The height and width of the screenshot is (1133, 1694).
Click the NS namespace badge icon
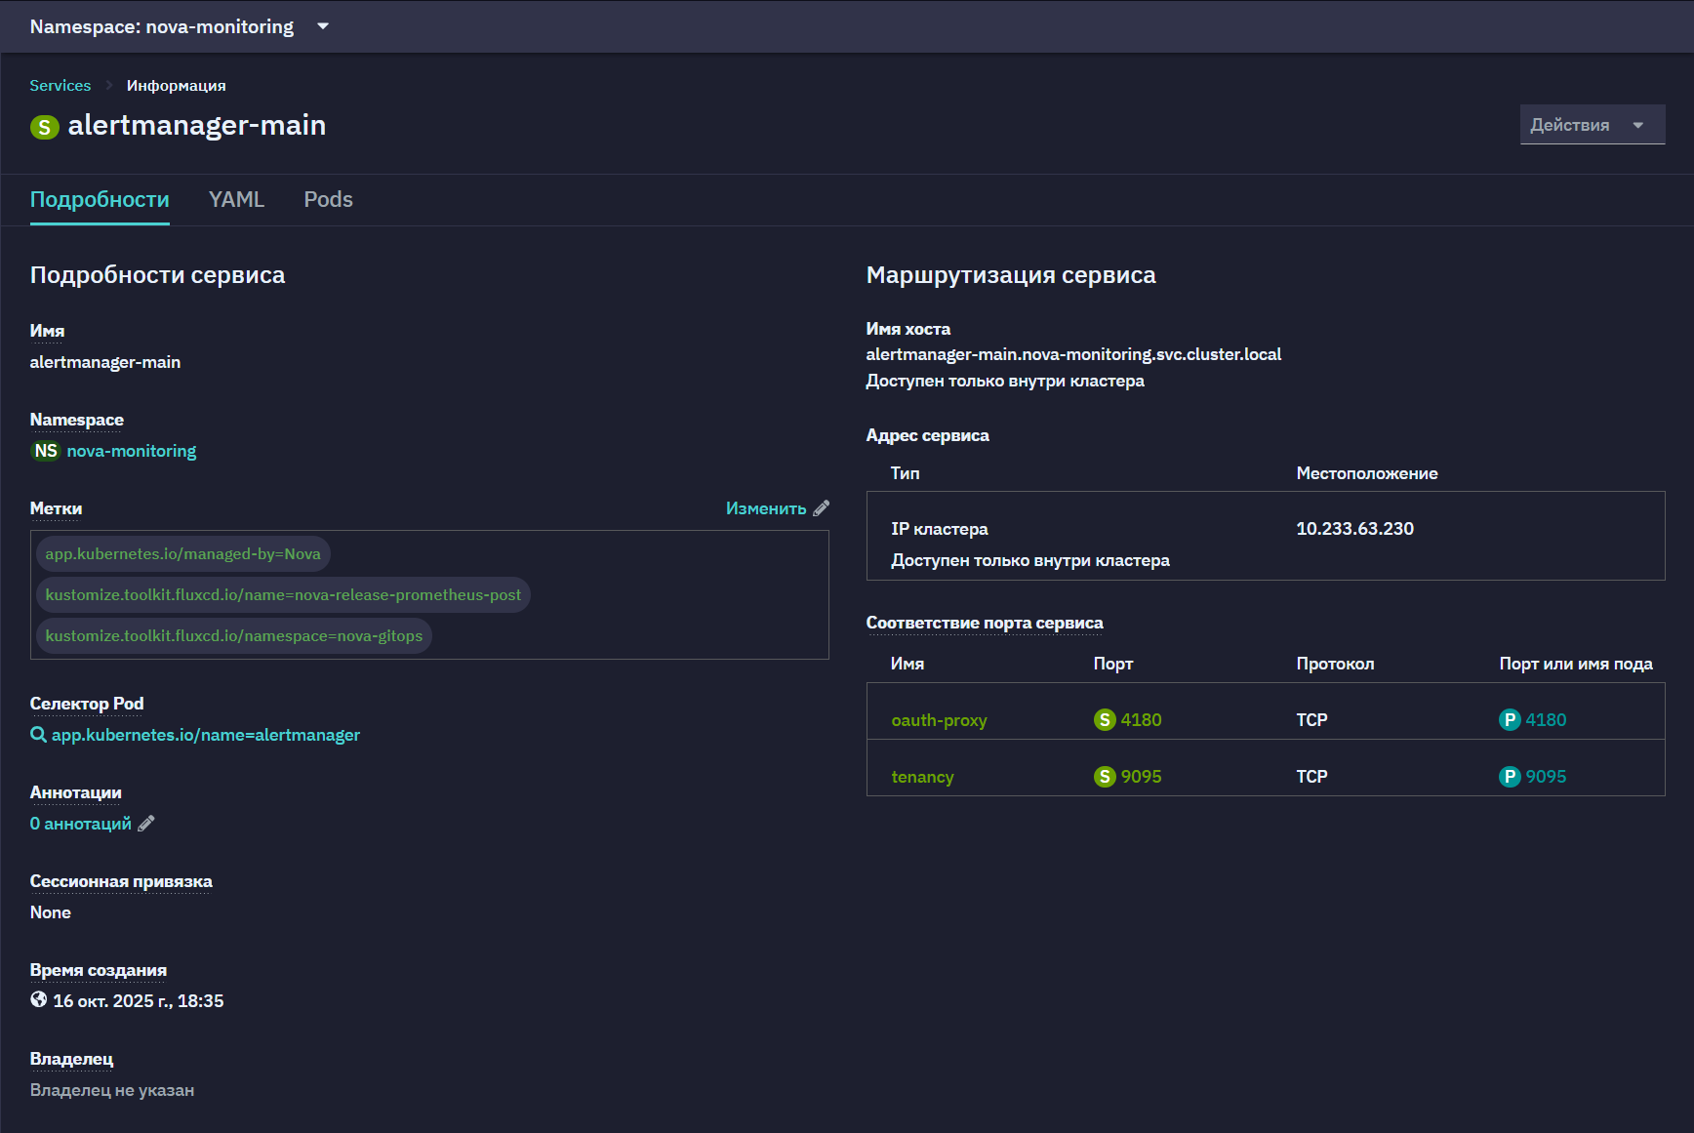point(46,451)
